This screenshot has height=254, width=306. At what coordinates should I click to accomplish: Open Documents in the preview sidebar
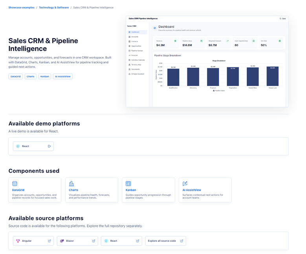(x=137, y=69)
